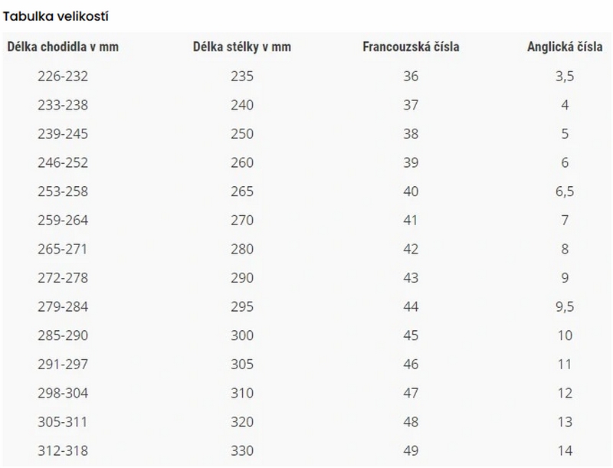Screen dimensions: 613x468
Task: Select the foot length cell 253-258
Action: [63, 191]
